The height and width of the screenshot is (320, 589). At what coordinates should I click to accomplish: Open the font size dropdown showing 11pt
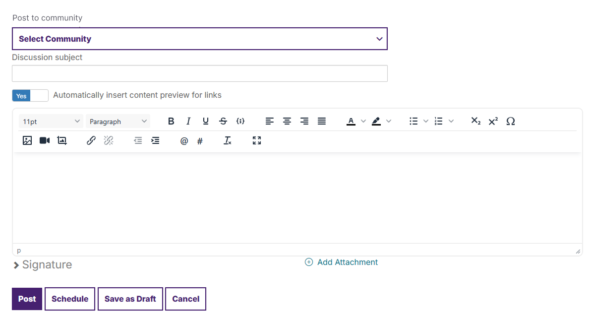tap(51, 121)
